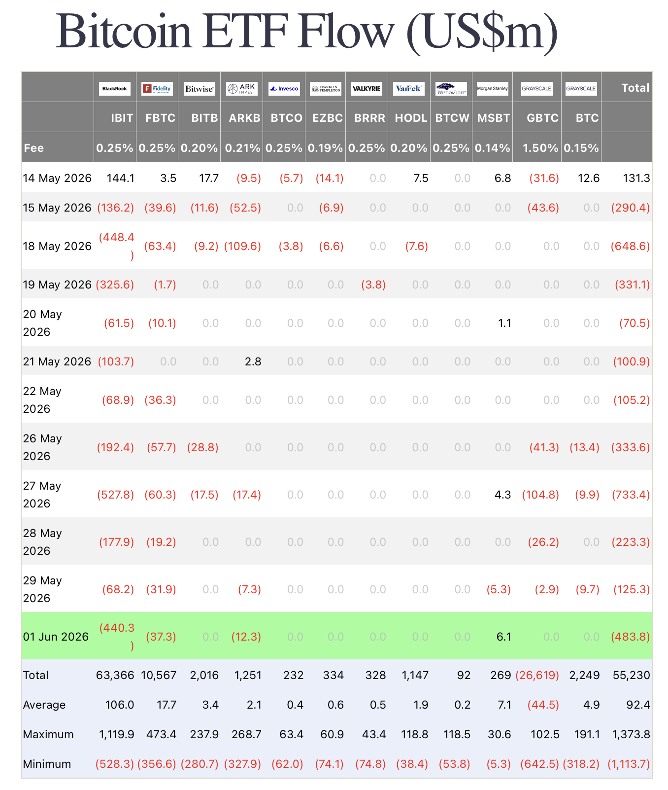The height and width of the screenshot is (790, 668).
Task: Click the Fee row label
Action: pyautogui.click(x=33, y=147)
